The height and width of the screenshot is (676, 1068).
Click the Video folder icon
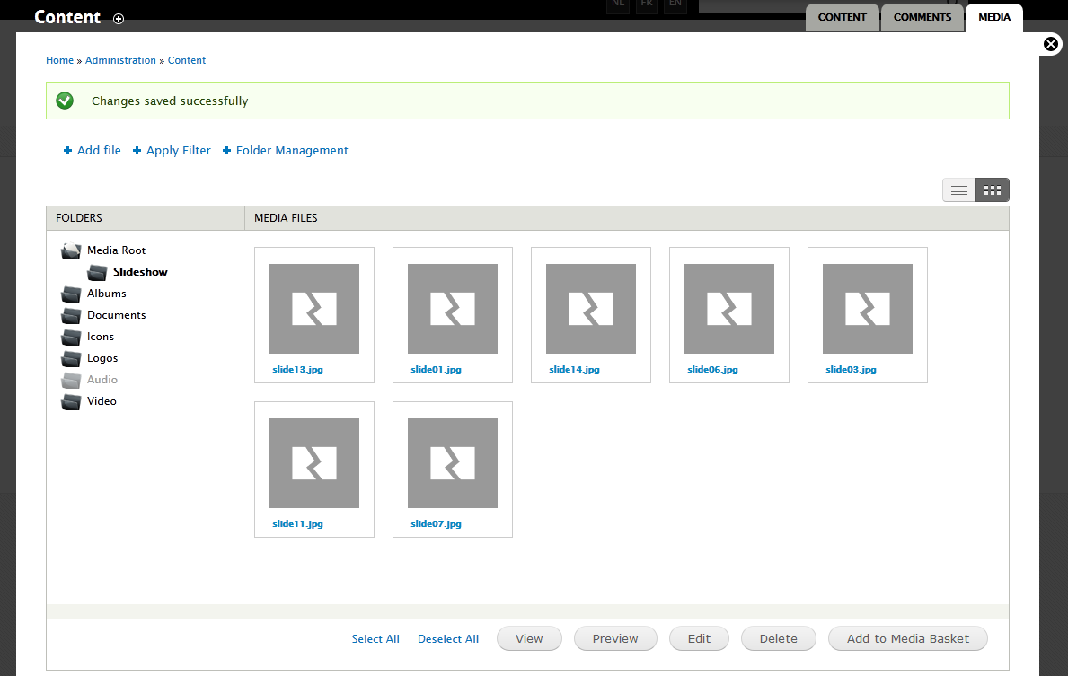[x=71, y=401]
